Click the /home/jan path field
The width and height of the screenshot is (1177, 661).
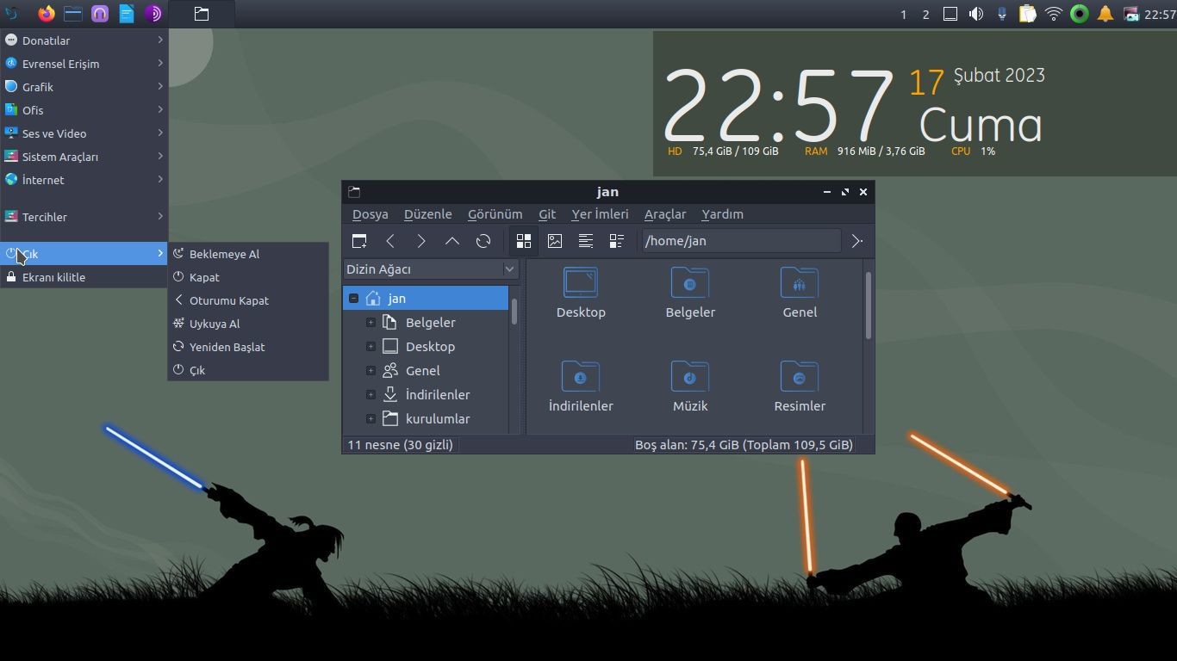click(741, 241)
